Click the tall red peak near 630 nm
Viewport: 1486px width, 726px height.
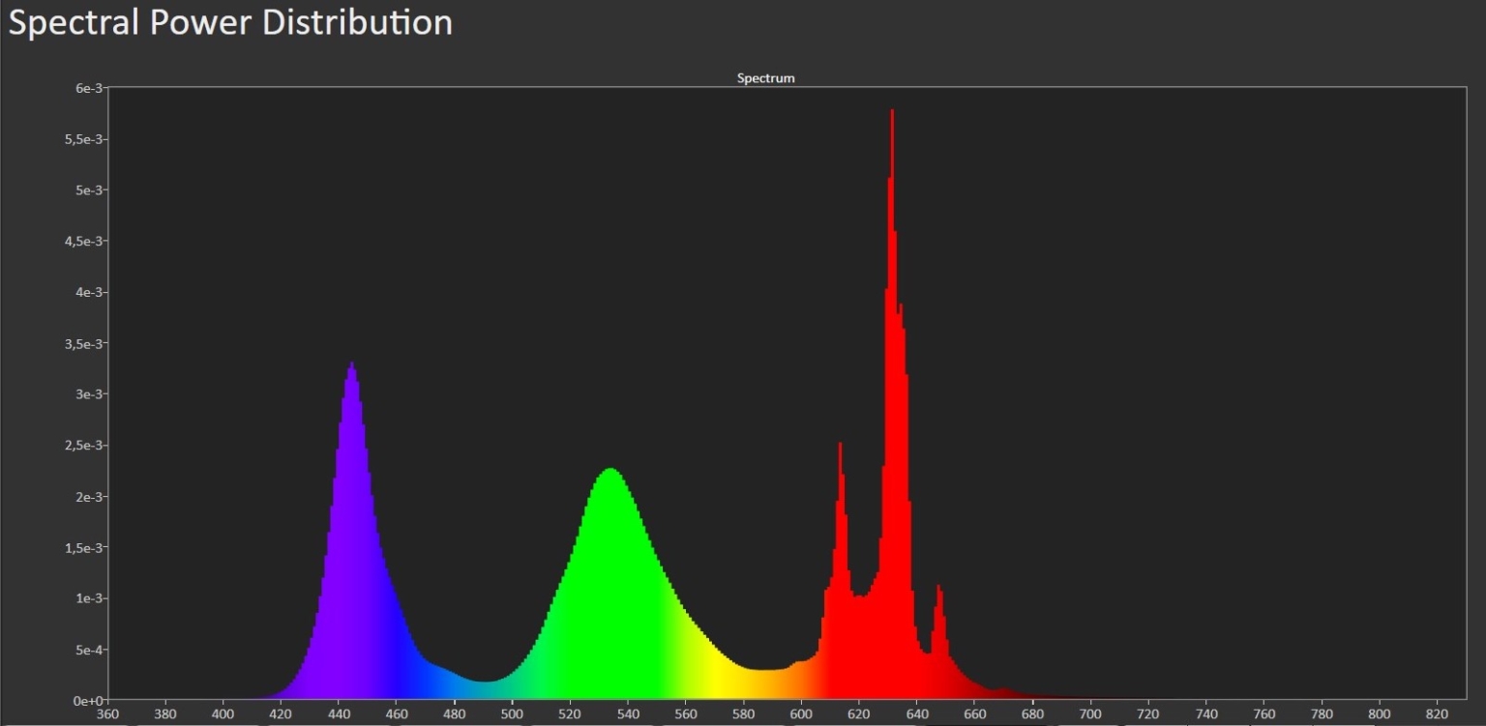(x=892, y=126)
